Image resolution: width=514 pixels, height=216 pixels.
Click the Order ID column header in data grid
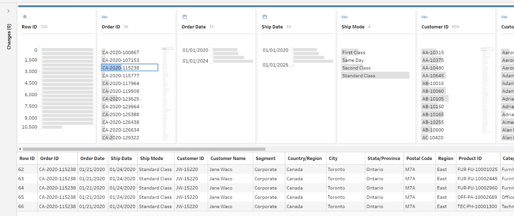[58, 158]
